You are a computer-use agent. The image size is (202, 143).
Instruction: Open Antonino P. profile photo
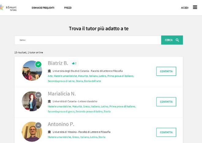pos(32,132)
